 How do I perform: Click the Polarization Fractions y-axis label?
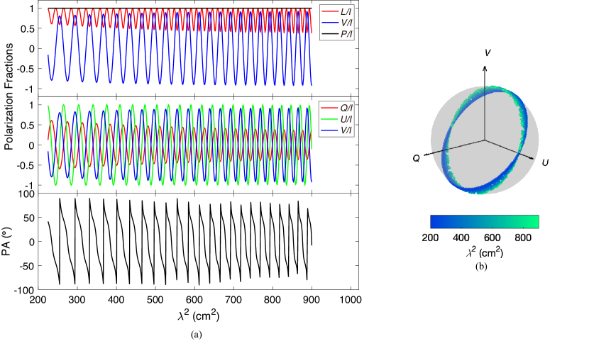pos(9,97)
